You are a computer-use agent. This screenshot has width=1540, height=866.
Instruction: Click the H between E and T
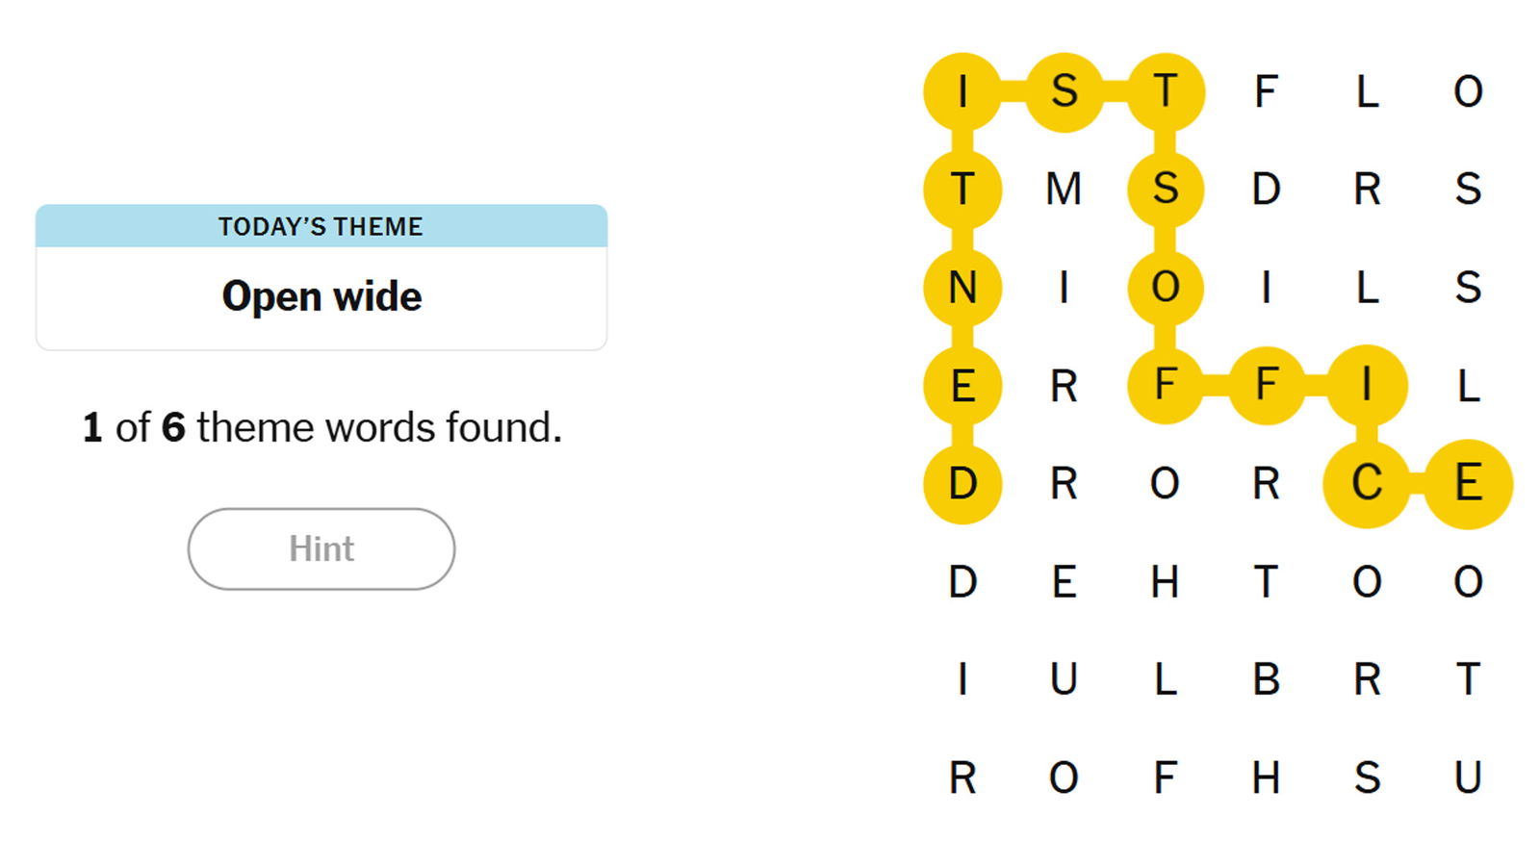[x=1165, y=581]
